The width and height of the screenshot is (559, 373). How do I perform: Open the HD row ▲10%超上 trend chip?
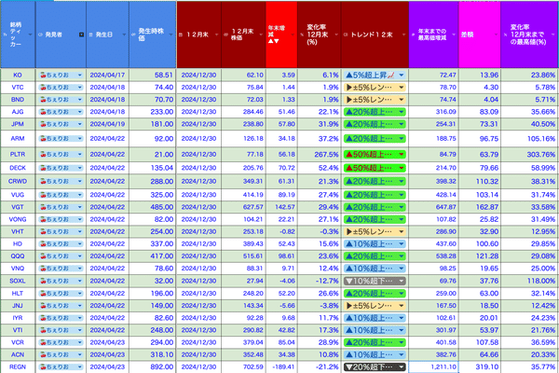pyautogui.click(x=375, y=243)
